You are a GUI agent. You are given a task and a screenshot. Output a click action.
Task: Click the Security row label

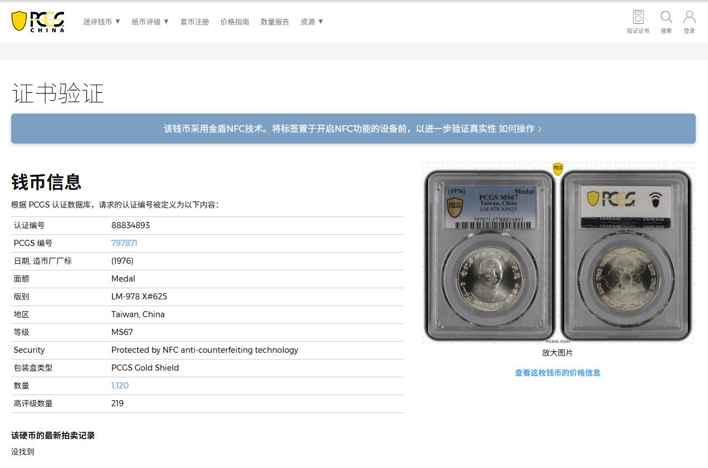pyautogui.click(x=29, y=350)
